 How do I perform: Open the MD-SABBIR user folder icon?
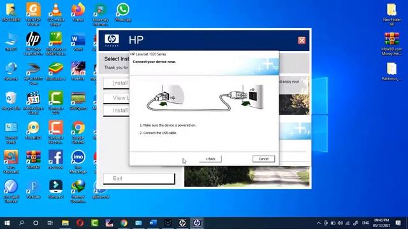point(11,12)
